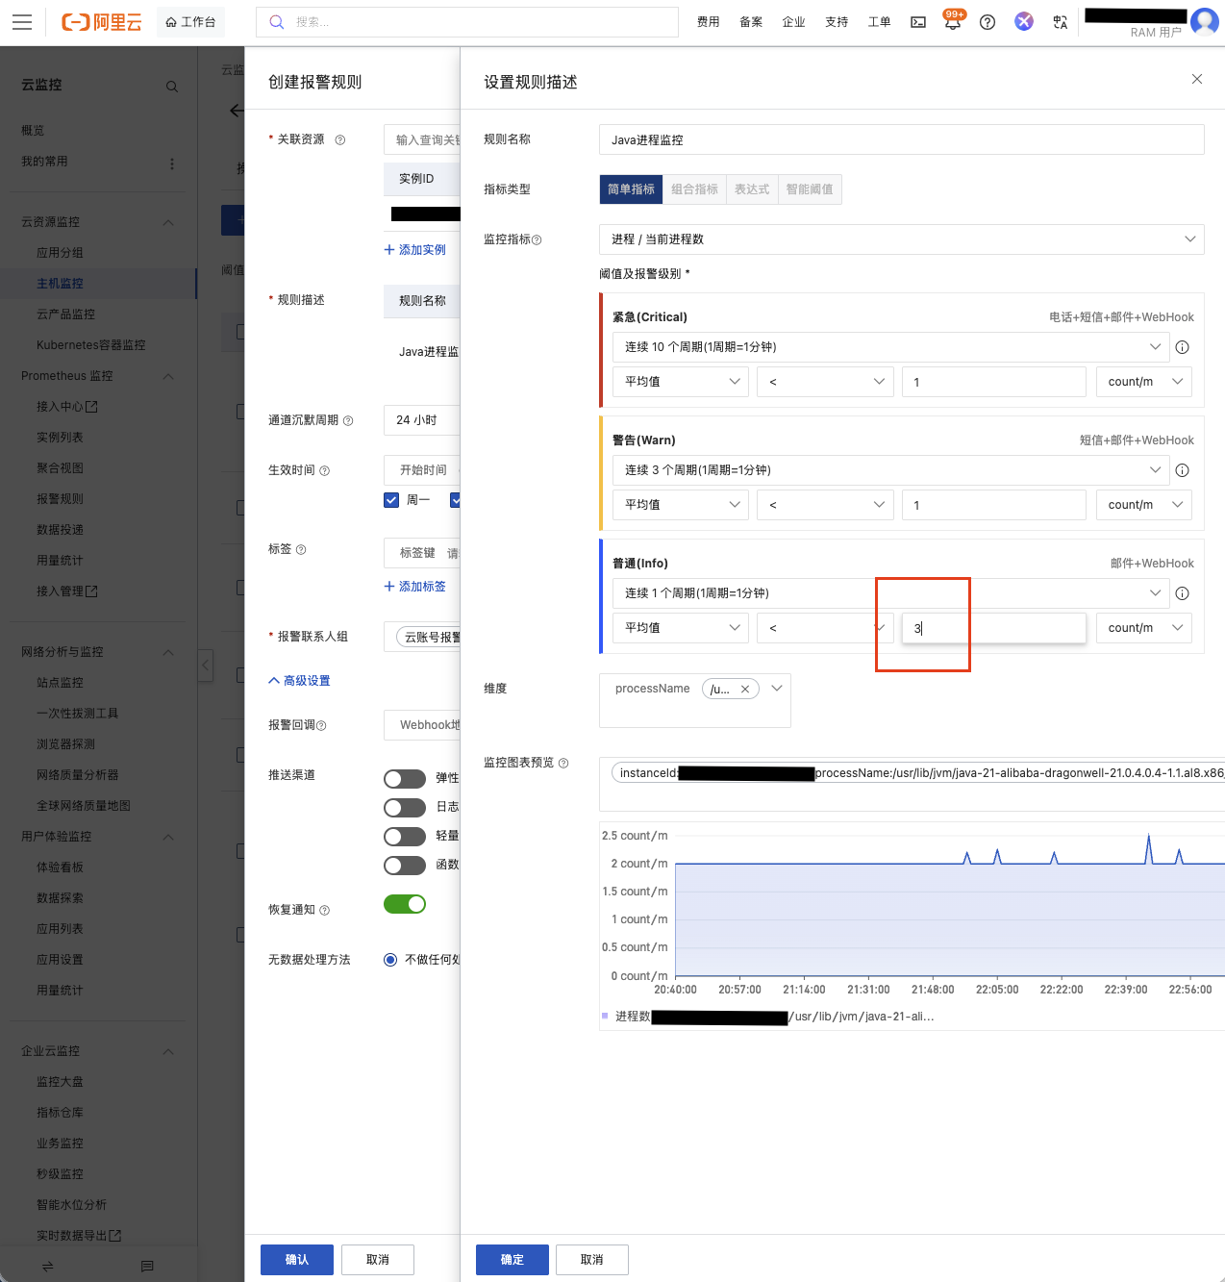The width and height of the screenshot is (1225, 1282).
Task: Switch to the 组合指标 tab
Action: [x=694, y=189]
